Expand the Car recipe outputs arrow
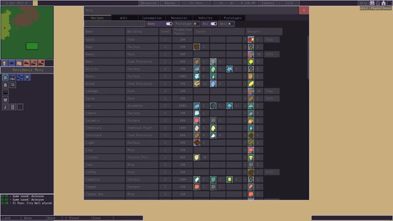Image resolution: width=393 pixels, height=221 pixels. [x=245, y=106]
